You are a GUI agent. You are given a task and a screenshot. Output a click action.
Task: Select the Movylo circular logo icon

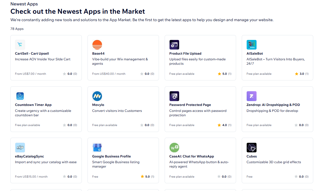[97, 96]
